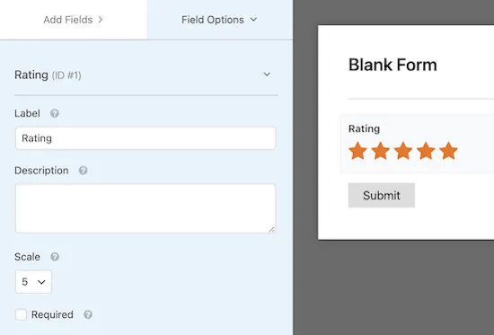Image resolution: width=494 pixels, height=335 pixels.
Task: Switch to the Add Fields tab
Action: 73,20
